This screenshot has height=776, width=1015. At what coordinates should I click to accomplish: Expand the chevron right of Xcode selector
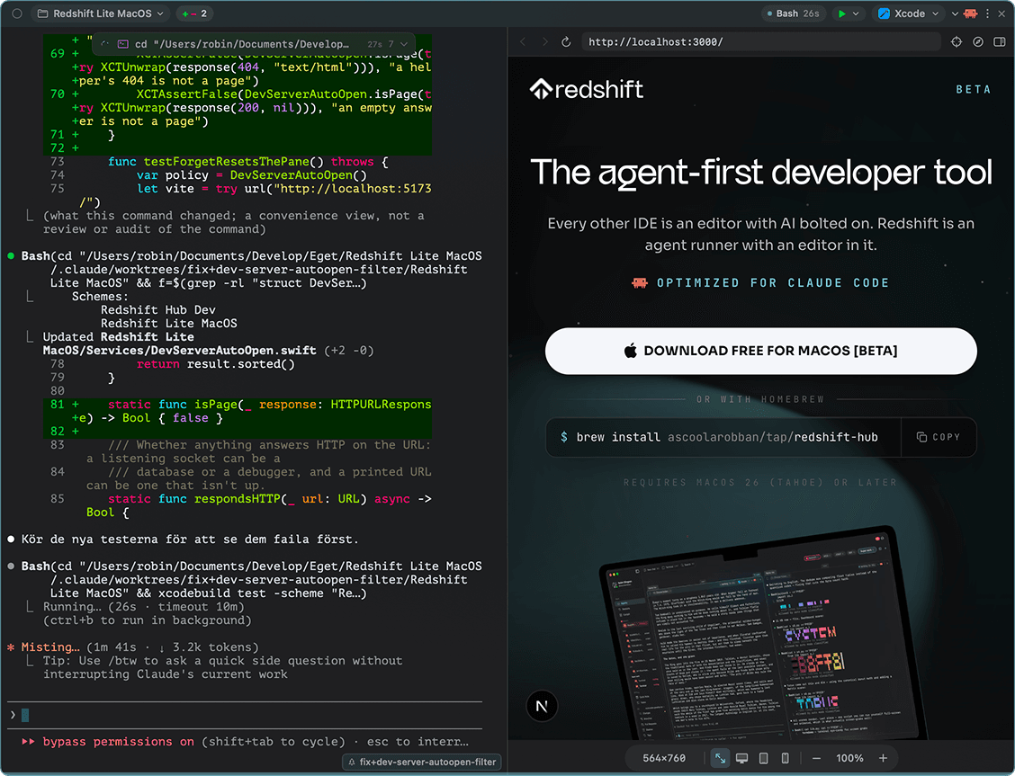pos(955,13)
